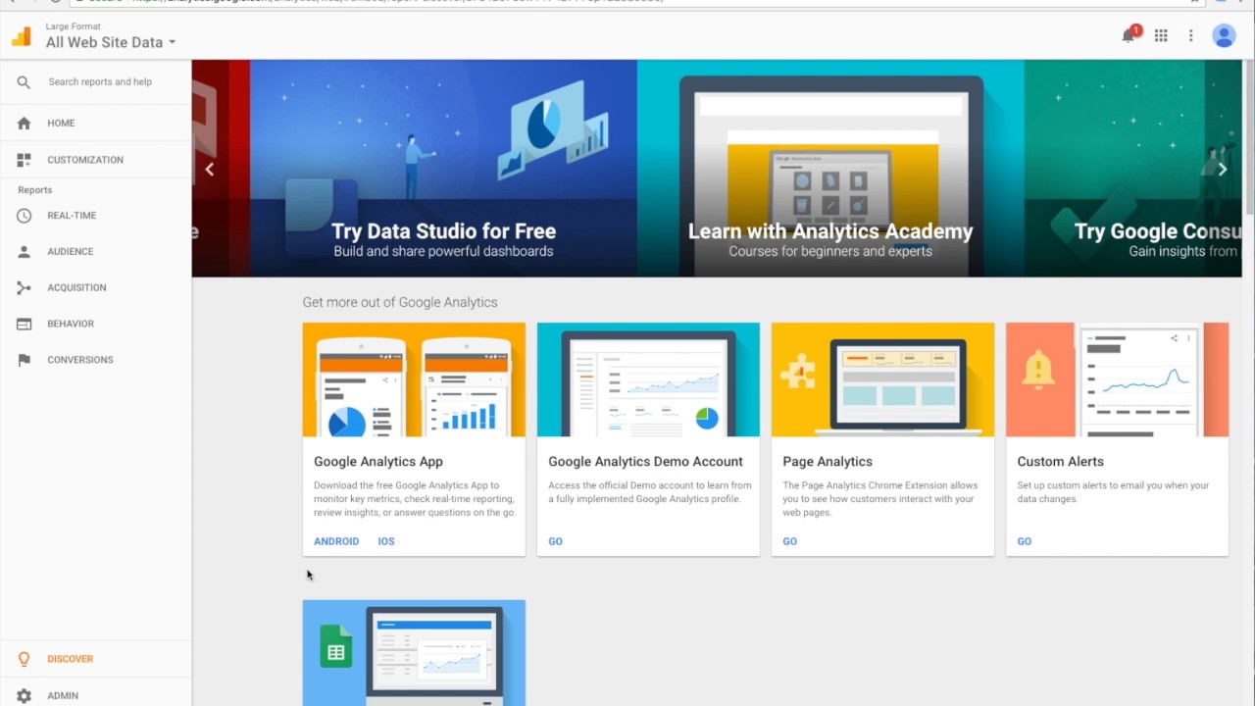Screen dimensions: 1255x706
Task: Go to previous carousel slide
Action: tap(209, 170)
